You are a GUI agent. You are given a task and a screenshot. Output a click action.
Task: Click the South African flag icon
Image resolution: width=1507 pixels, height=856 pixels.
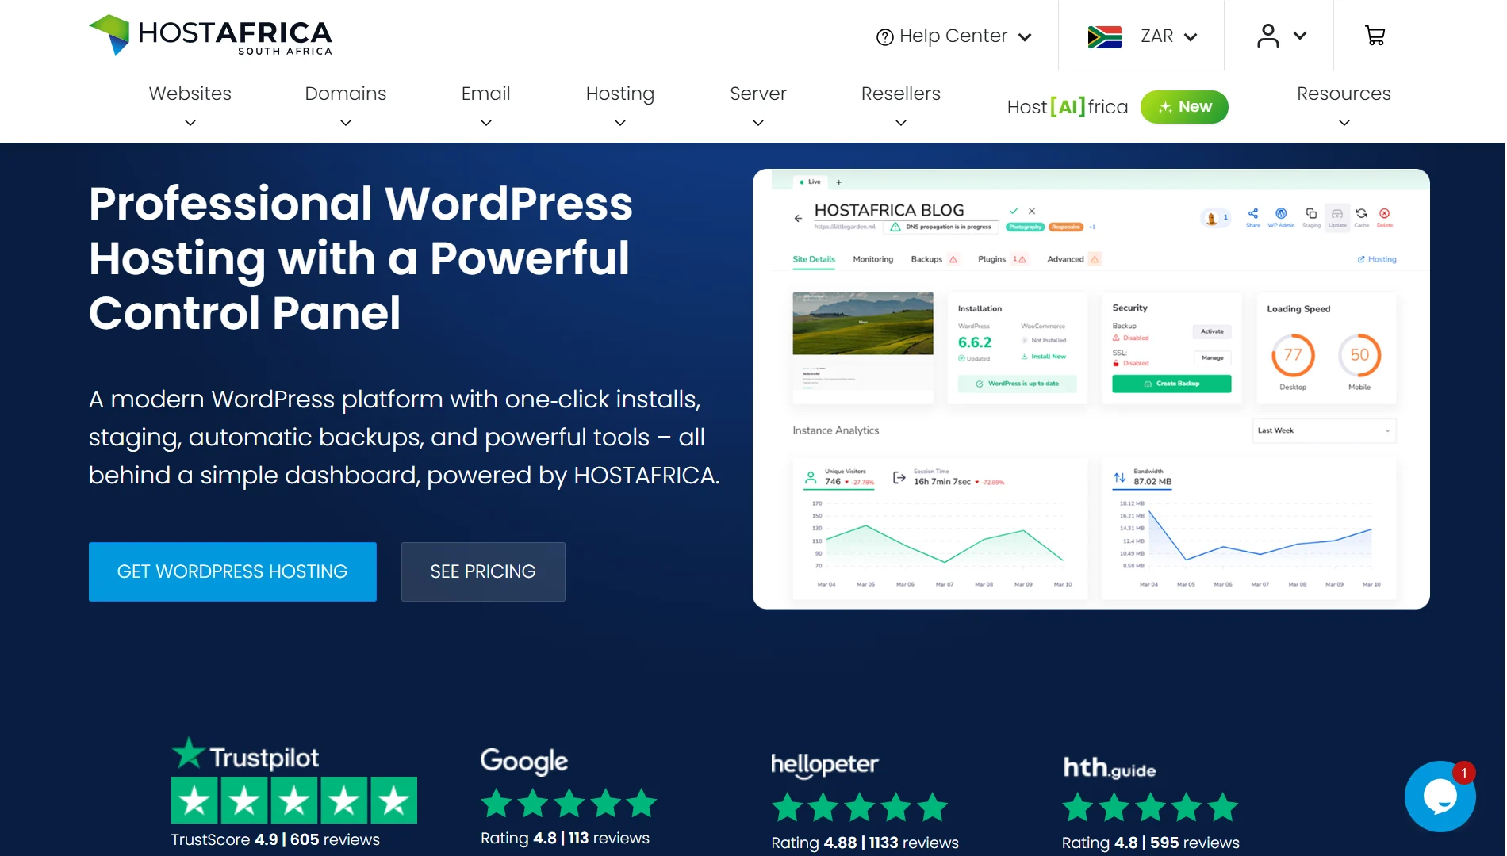1104,36
